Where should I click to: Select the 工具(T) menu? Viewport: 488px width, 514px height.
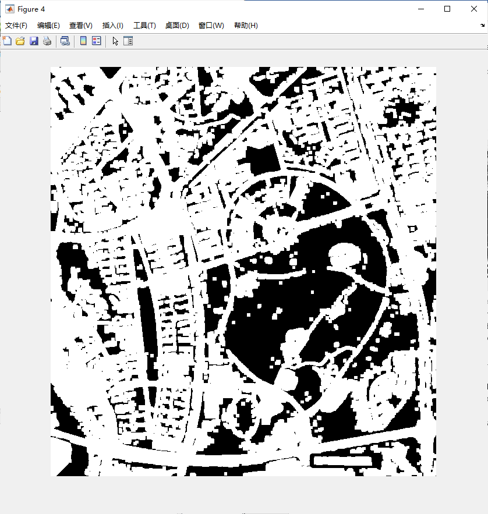click(144, 26)
